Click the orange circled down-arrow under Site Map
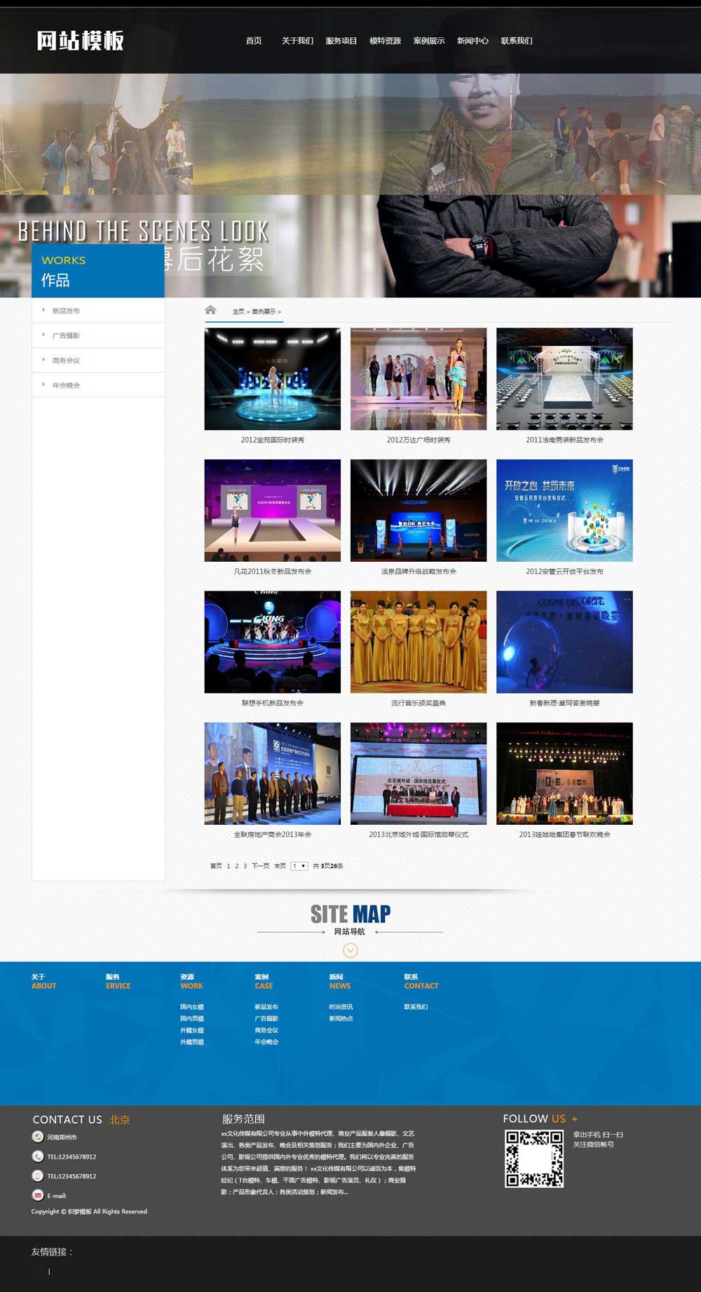The width and height of the screenshot is (701, 1292). [x=350, y=950]
